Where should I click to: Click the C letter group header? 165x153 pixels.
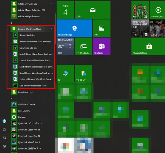coord(12,99)
